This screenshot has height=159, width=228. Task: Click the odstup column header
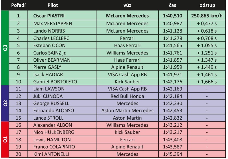click(x=207, y=5)
